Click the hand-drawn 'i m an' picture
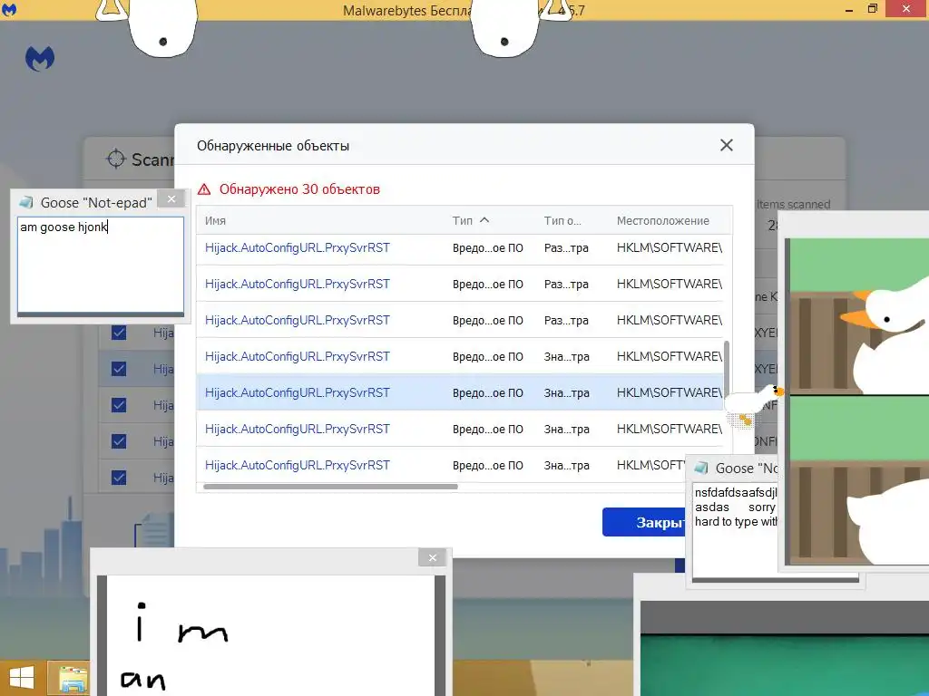 [x=270, y=635]
